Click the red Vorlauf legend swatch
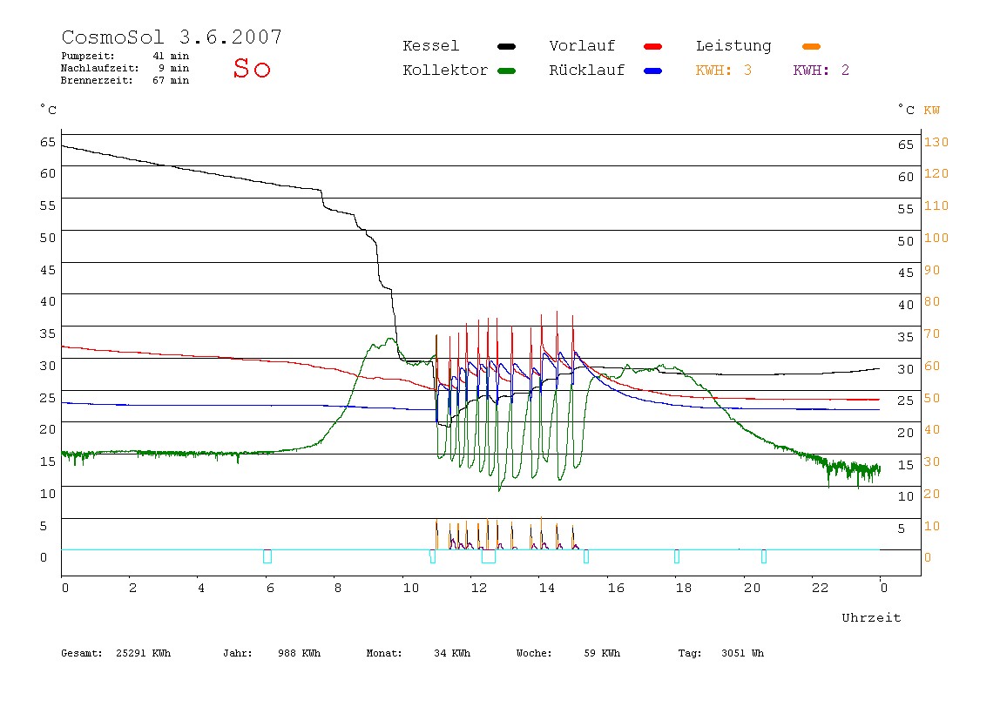This screenshot has height=707, width=1000. (653, 46)
